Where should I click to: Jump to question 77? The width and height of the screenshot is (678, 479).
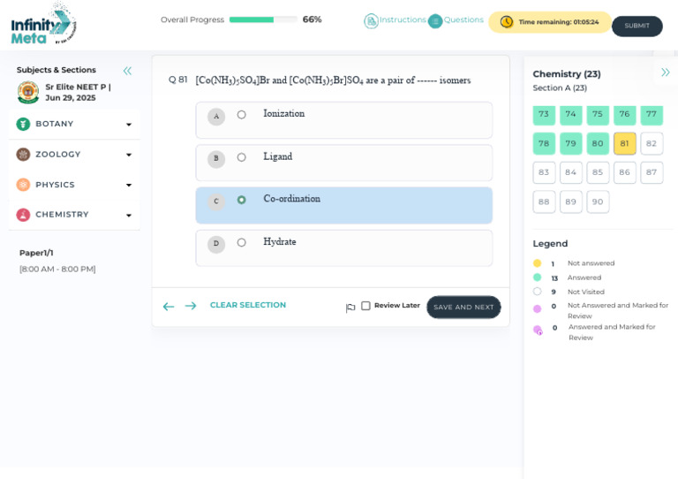652,115
